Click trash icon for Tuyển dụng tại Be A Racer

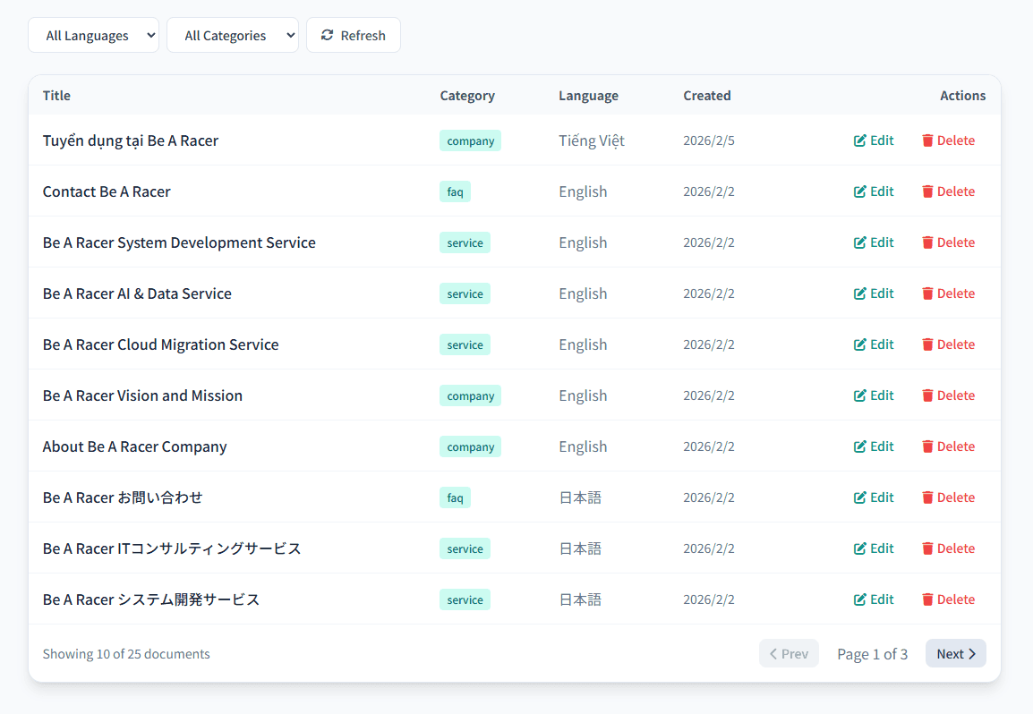coord(927,140)
